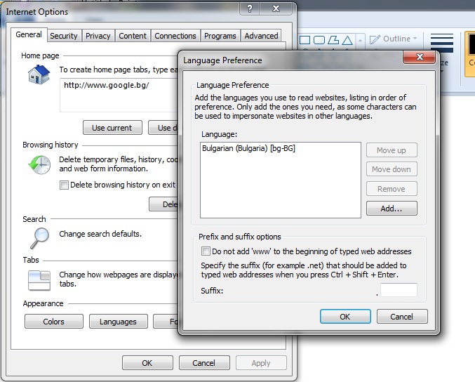The width and height of the screenshot is (475, 382).
Task: Click the green clock Browsing history icon
Action: [39, 164]
